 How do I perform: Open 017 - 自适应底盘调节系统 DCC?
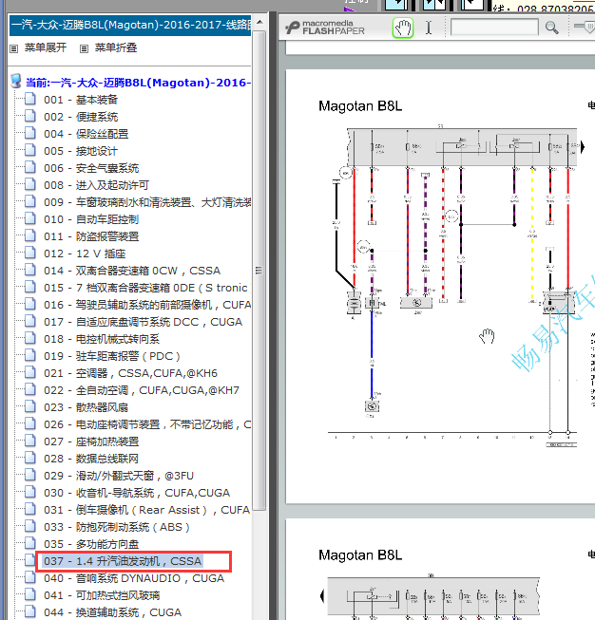point(143,322)
